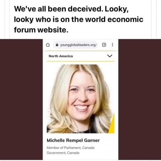Open the North America region dropdown

pyautogui.click(x=80, y=56)
